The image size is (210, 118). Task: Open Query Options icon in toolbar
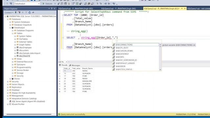click(x=65, y=4)
